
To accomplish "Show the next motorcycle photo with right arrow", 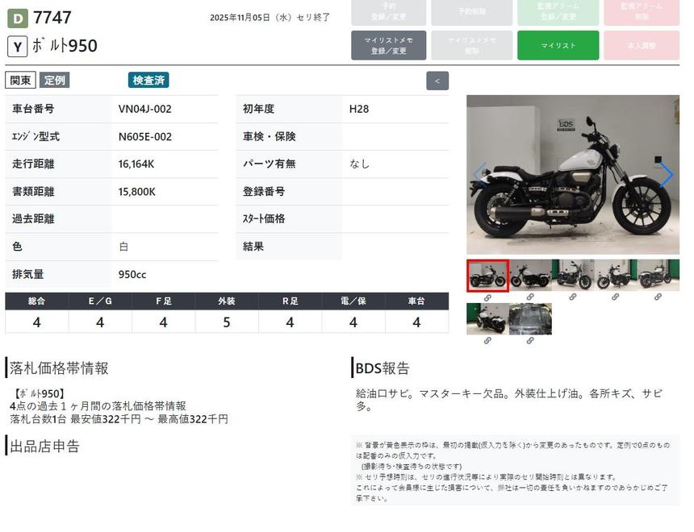I will (x=666, y=175).
